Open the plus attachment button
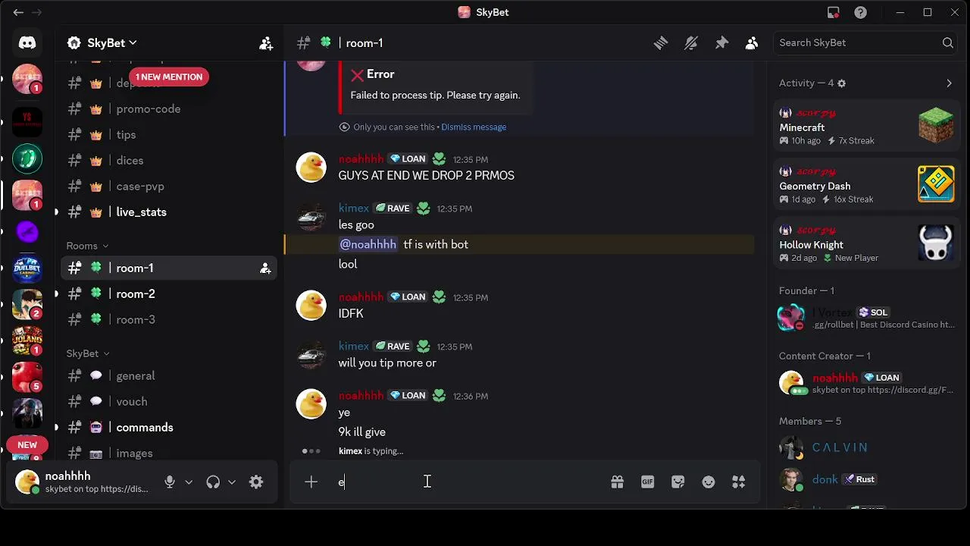970x546 pixels. point(311,482)
